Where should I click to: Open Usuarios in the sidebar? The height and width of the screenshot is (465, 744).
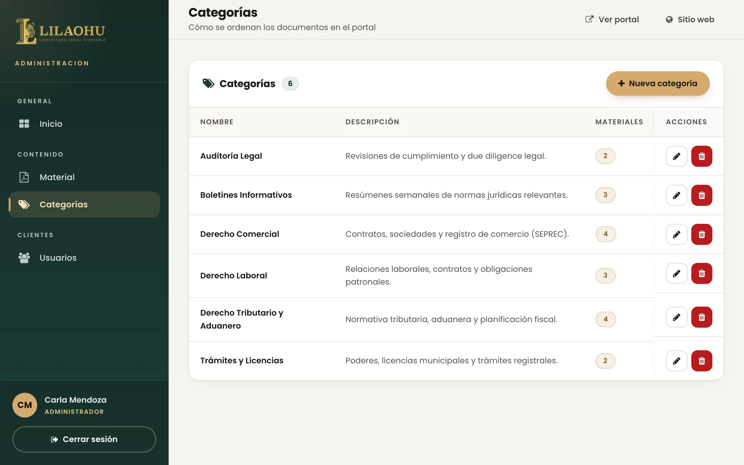pyautogui.click(x=84, y=258)
